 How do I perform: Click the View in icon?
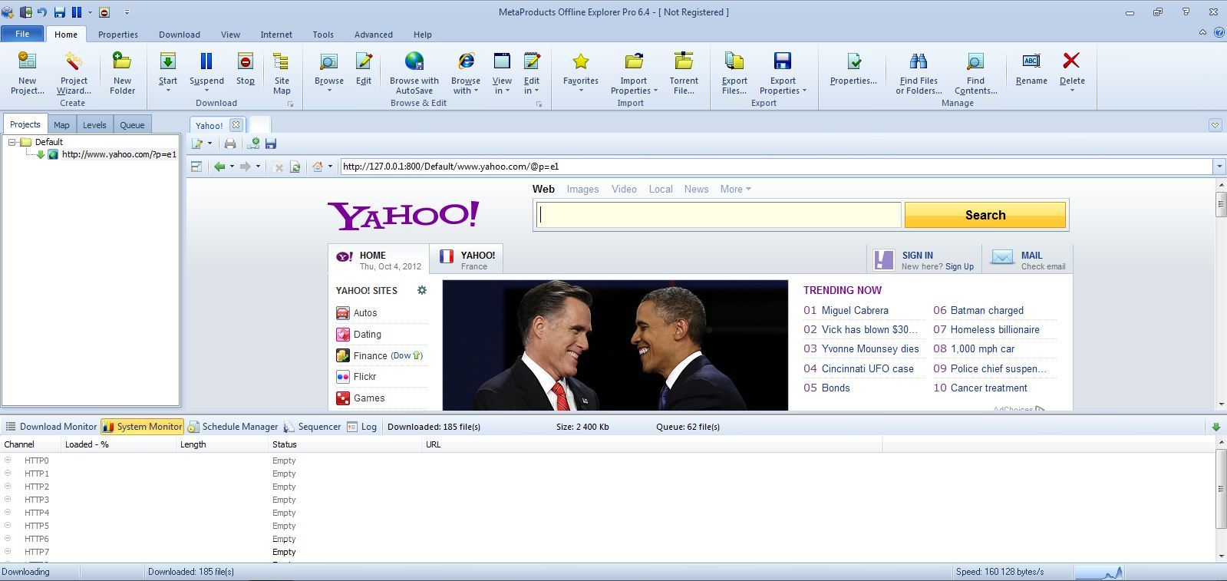coord(502,61)
